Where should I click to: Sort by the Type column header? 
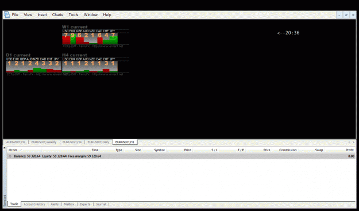point(119,150)
